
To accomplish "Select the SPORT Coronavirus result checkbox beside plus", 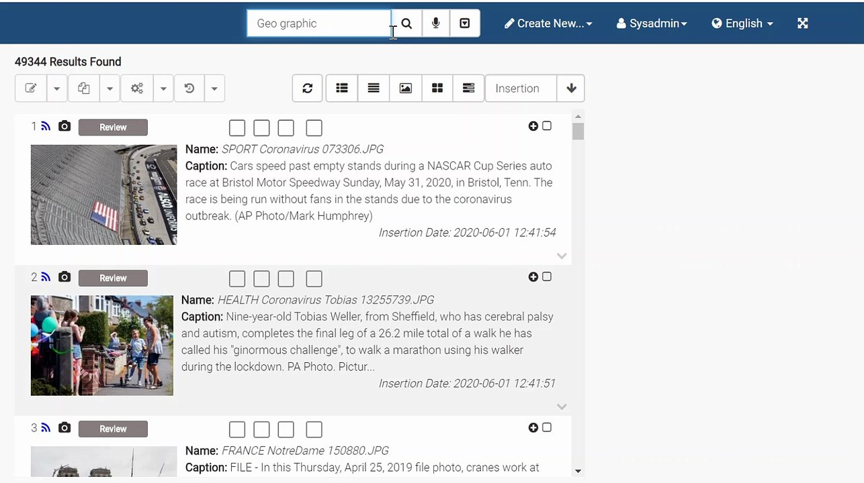I will [x=547, y=126].
